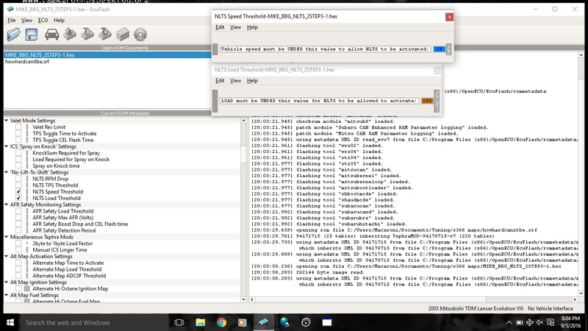Click No Vehicle Interface status text

(x=550, y=308)
